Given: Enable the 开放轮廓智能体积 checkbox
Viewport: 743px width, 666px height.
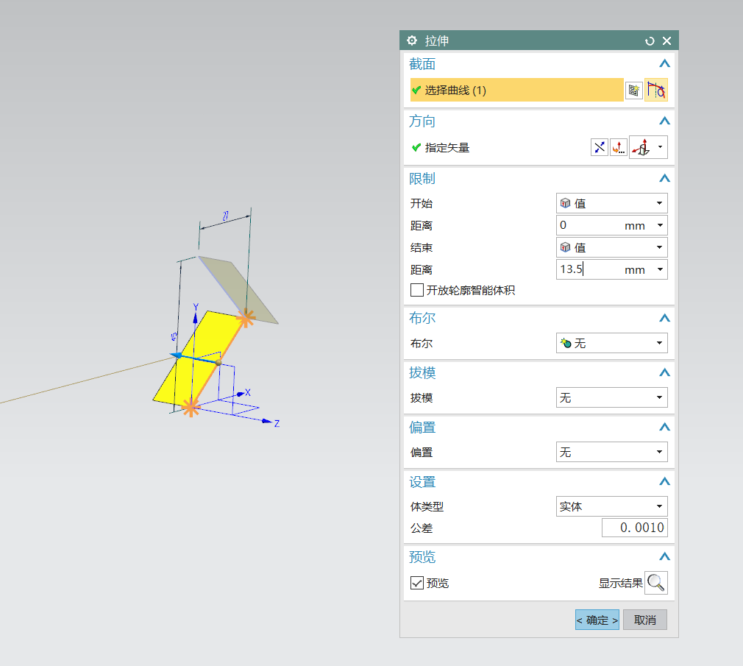Looking at the screenshot, I should pyautogui.click(x=417, y=290).
